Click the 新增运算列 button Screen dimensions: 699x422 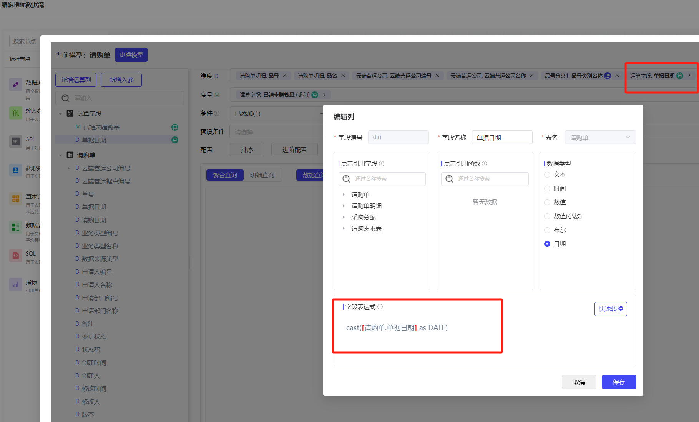coord(76,80)
